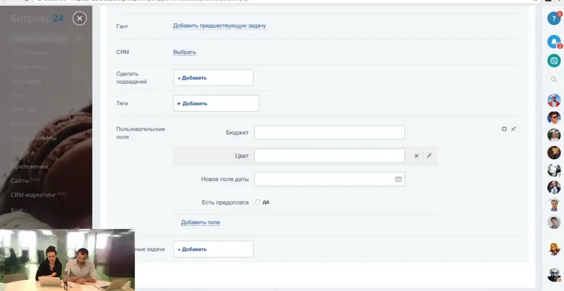The width and height of the screenshot is (564, 291).
Task: Open Сайты in the left menu
Action: point(20,181)
